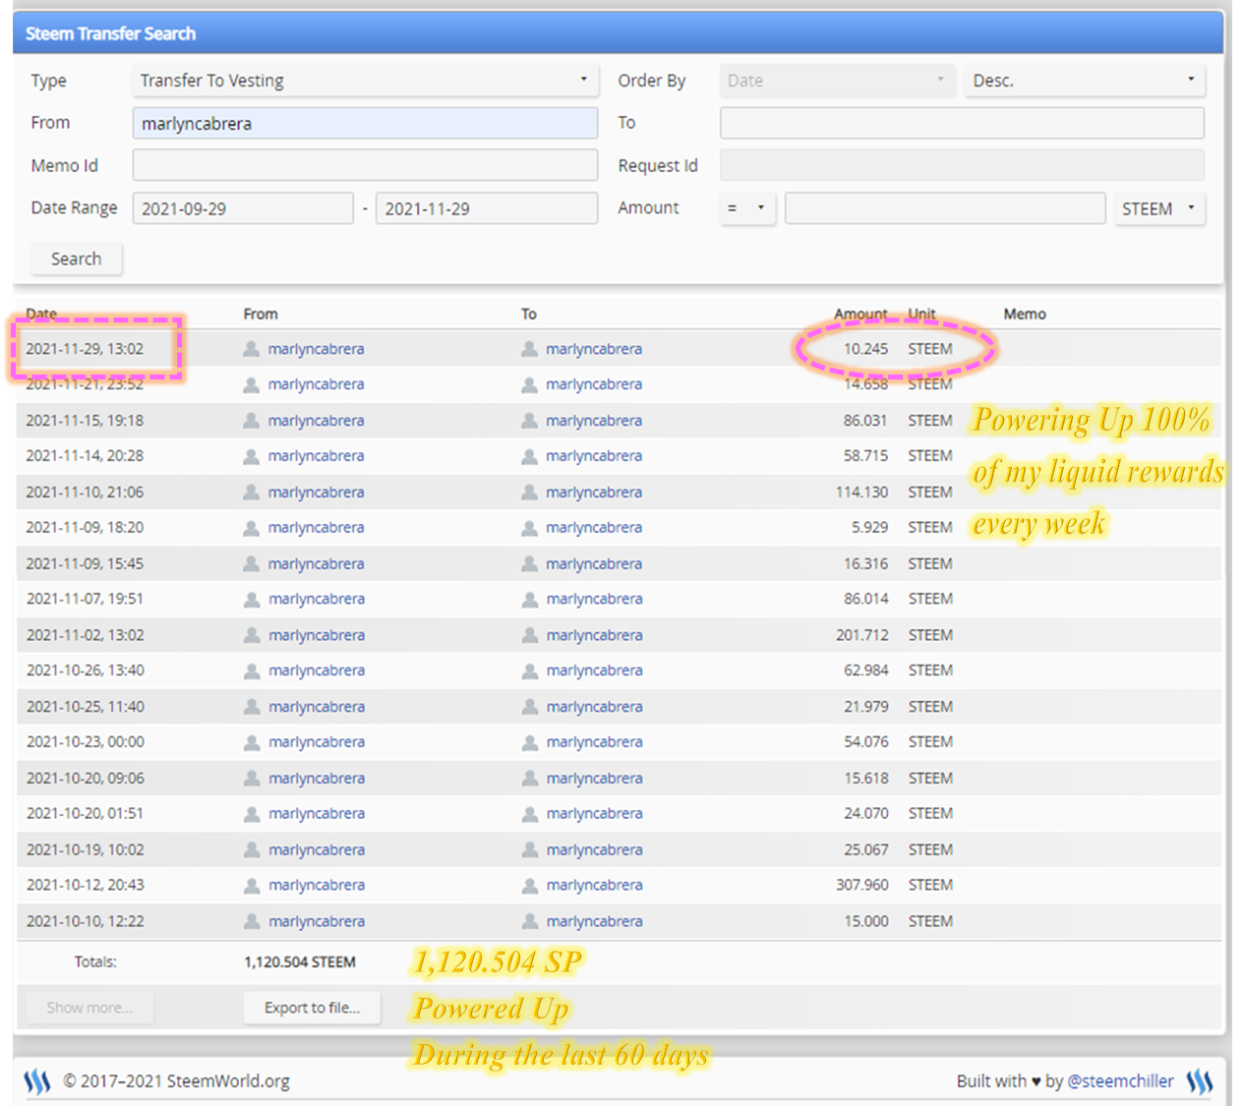Click the Search button
Screen dimensions: 1243x1106
coord(76,259)
